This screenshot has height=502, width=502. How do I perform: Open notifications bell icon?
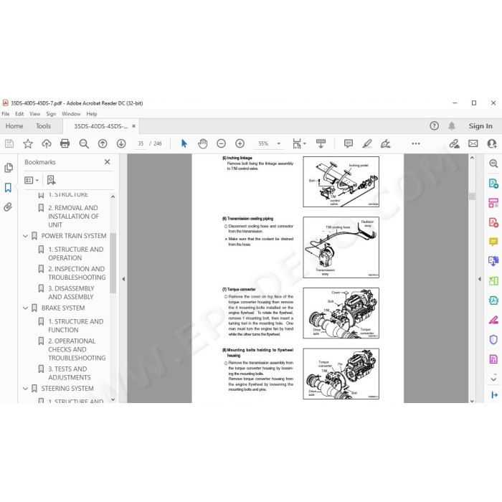pos(452,126)
